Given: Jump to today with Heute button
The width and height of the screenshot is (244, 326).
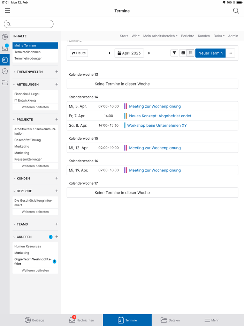Looking at the screenshot, I should pos(79,53).
